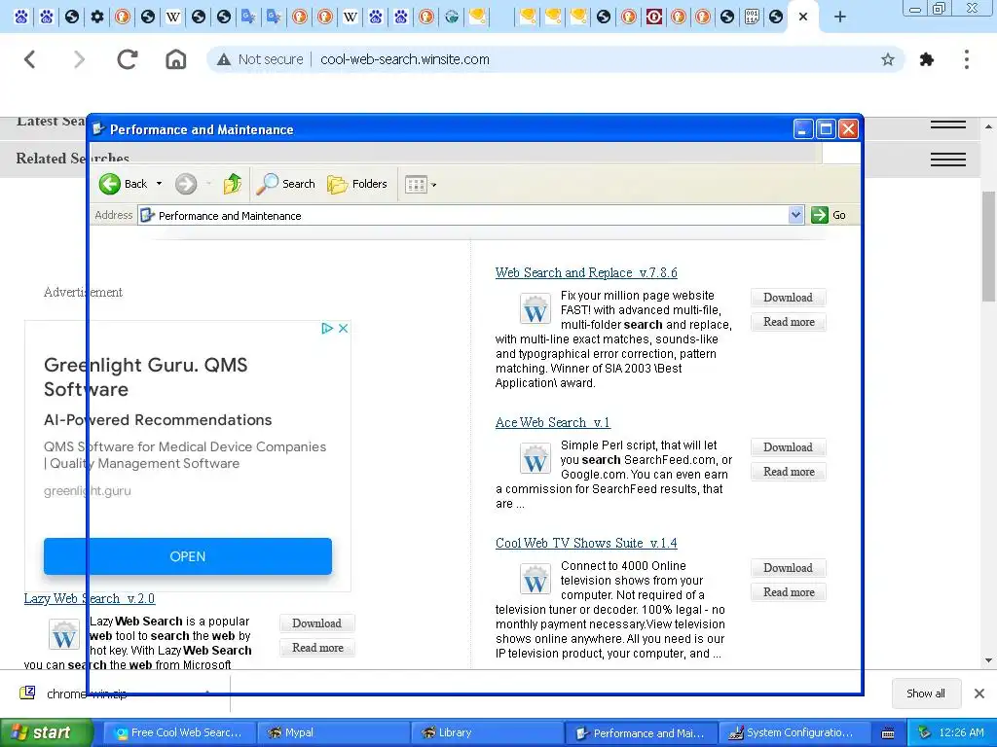Bookmark this page with the star icon
Viewport: 997px width, 747px height.
pyautogui.click(x=888, y=59)
